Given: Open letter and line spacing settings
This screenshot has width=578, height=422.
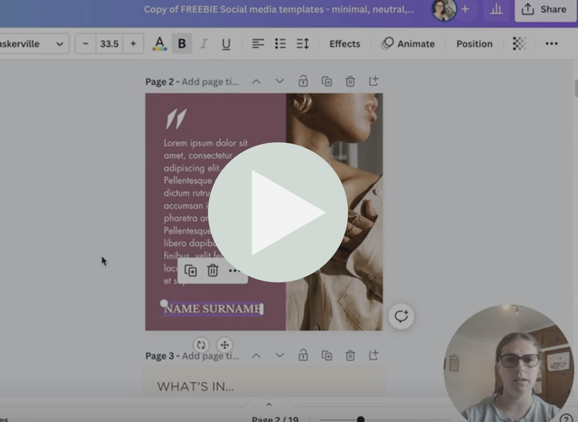Looking at the screenshot, I should [x=303, y=44].
